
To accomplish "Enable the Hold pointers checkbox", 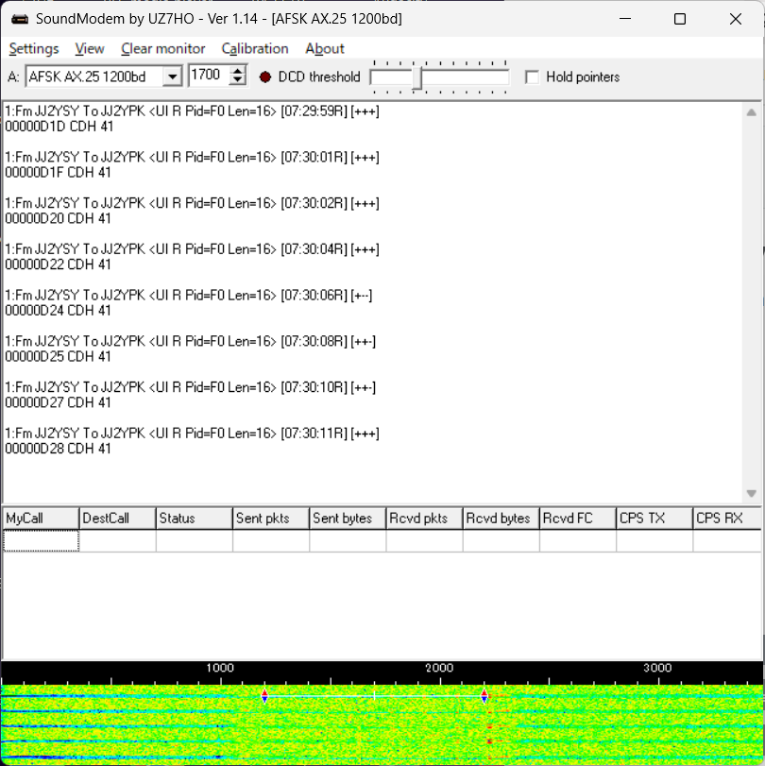I will pos(532,77).
